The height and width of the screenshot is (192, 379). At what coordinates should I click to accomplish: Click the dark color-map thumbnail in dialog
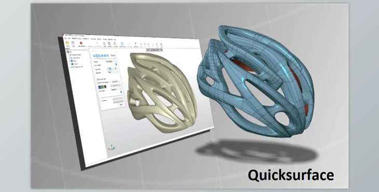(105, 87)
